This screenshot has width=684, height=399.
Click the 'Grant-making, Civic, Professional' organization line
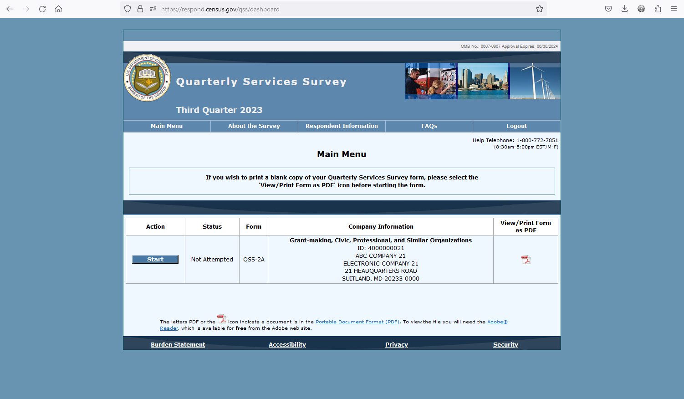click(381, 240)
